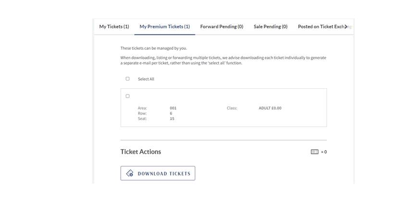Image resolution: width=398 pixels, height=222 pixels.
Task: Select the My Premium Tickets (1) tab
Action: [x=164, y=27]
